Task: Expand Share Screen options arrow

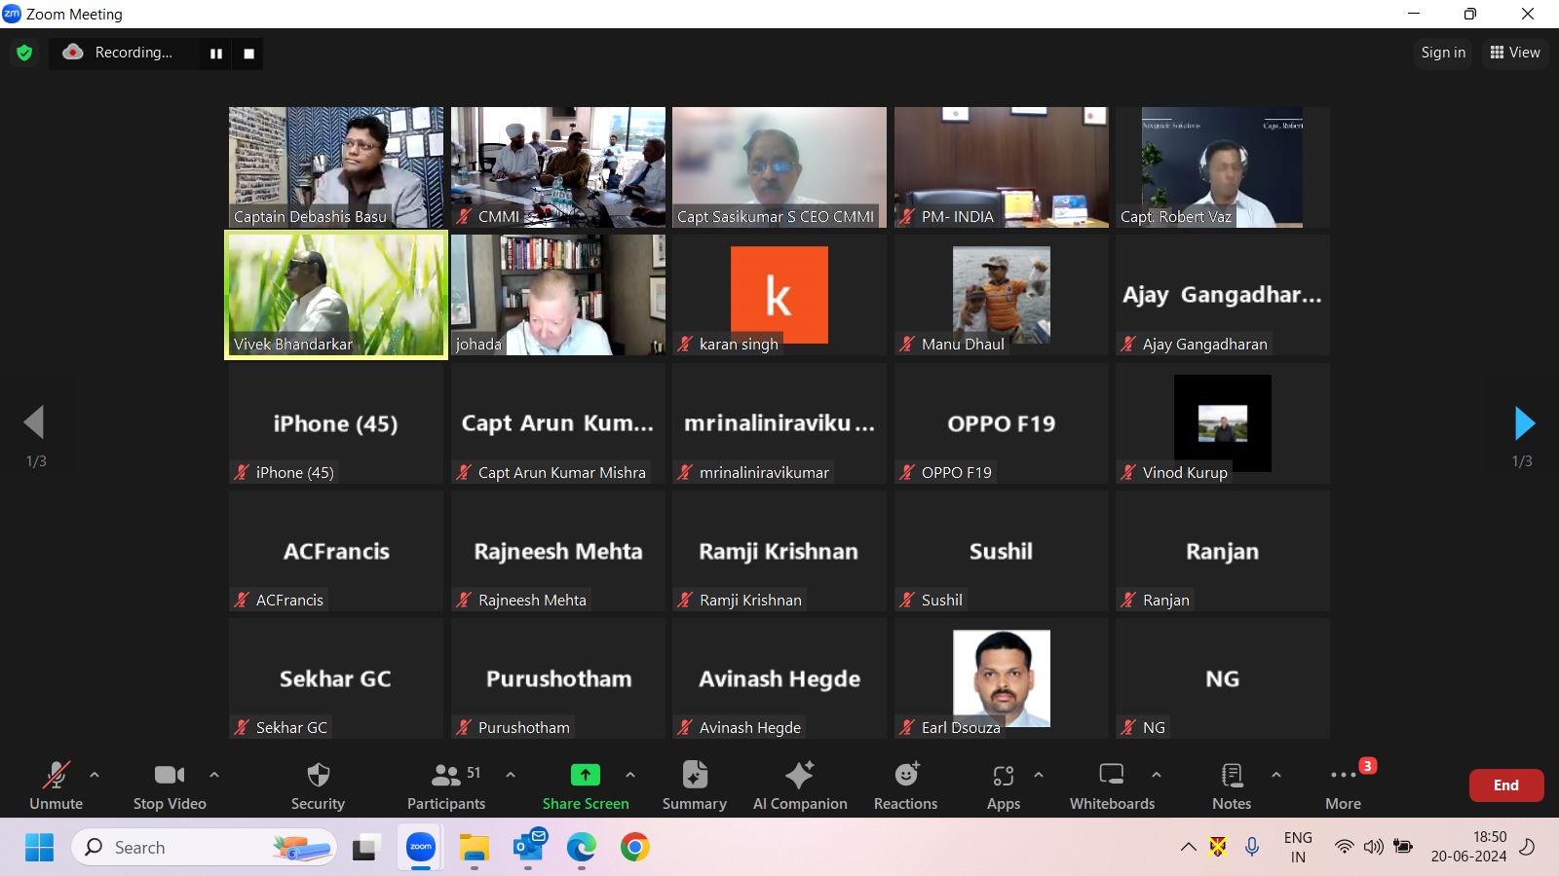Action: click(x=630, y=775)
